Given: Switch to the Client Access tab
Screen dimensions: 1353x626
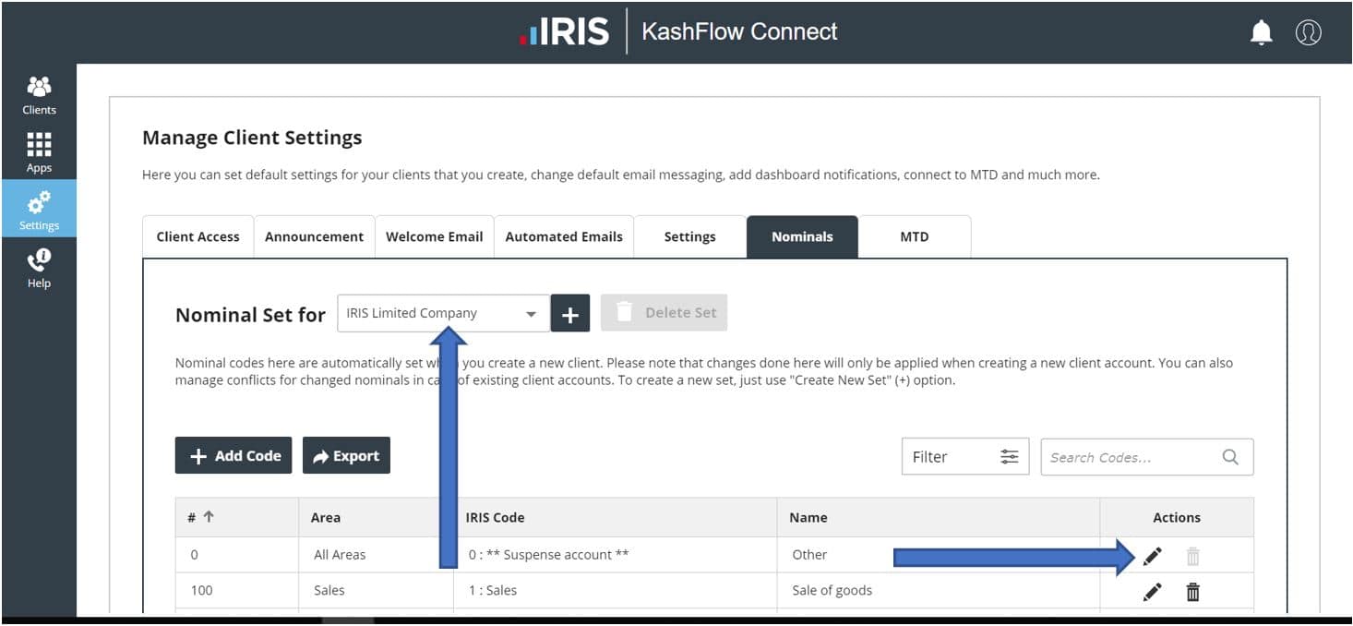Looking at the screenshot, I should [198, 237].
